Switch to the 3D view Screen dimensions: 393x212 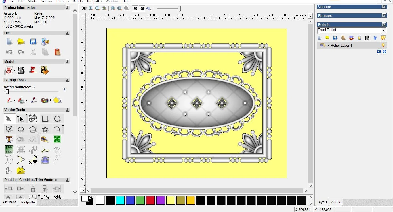[84, 8]
